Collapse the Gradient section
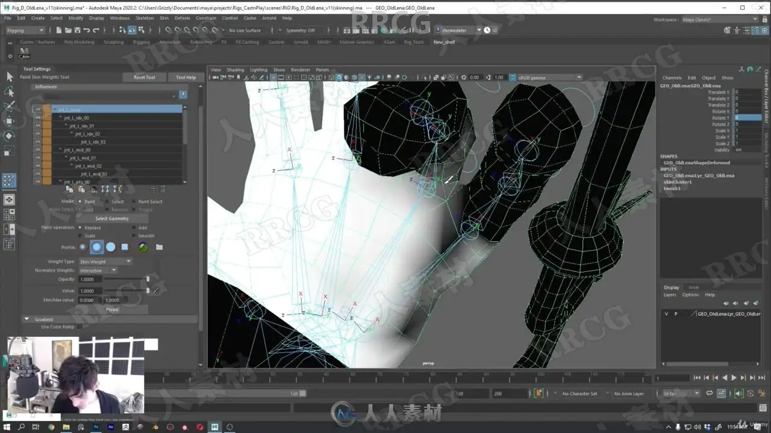This screenshot has height=433, width=771. coord(27,319)
